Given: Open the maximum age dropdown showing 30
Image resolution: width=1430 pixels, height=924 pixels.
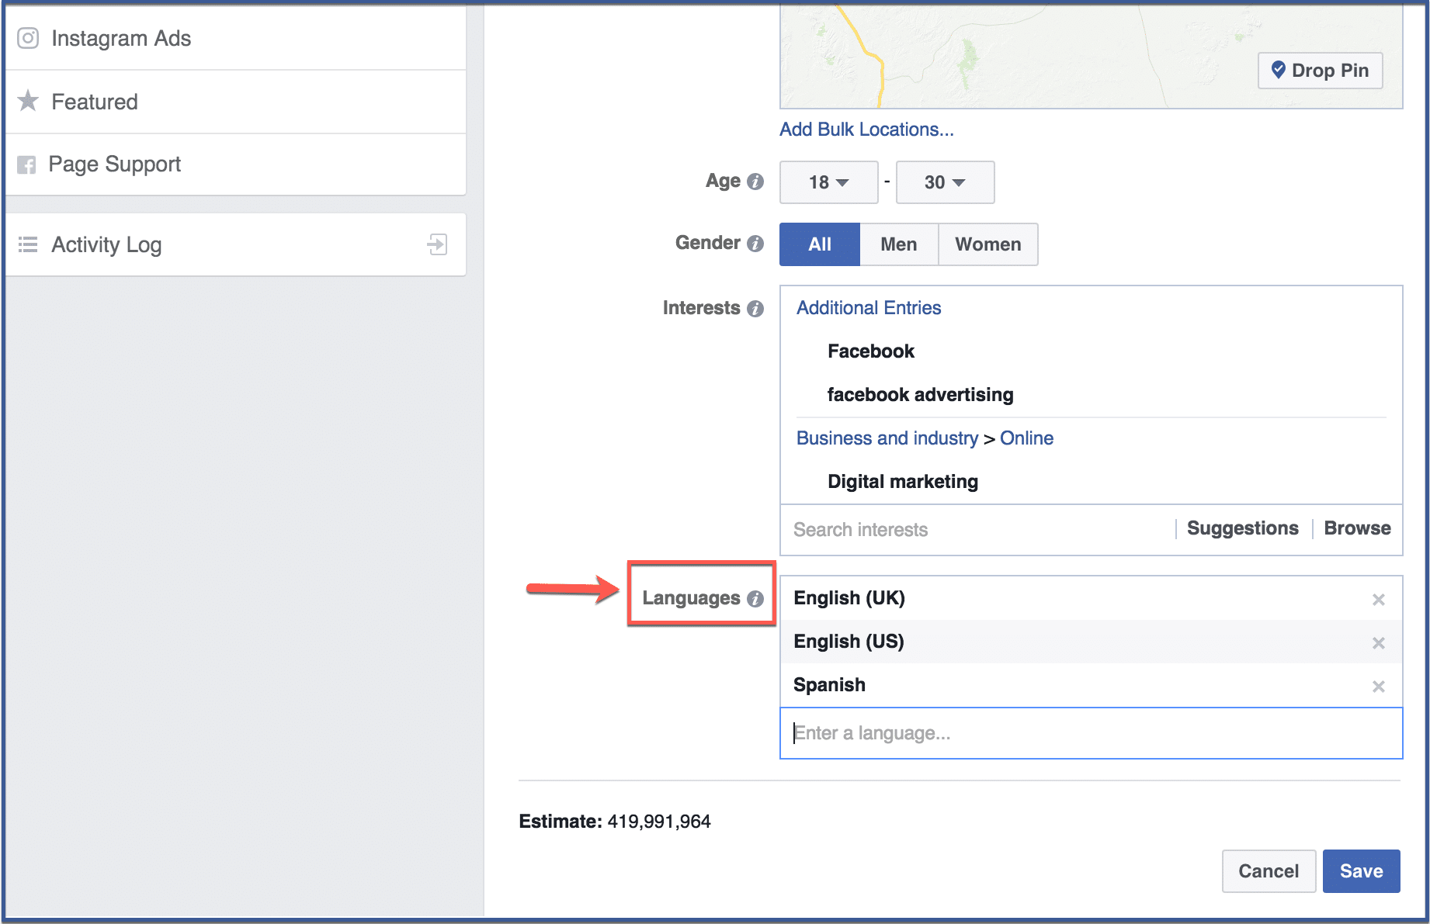Looking at the screenshot, I should 945,182.
